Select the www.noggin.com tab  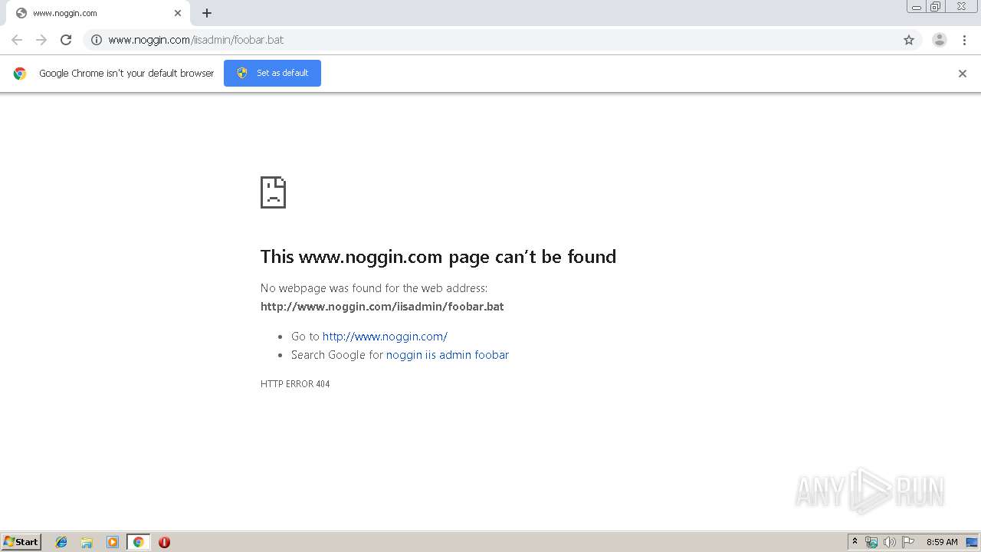coord(97,13)
